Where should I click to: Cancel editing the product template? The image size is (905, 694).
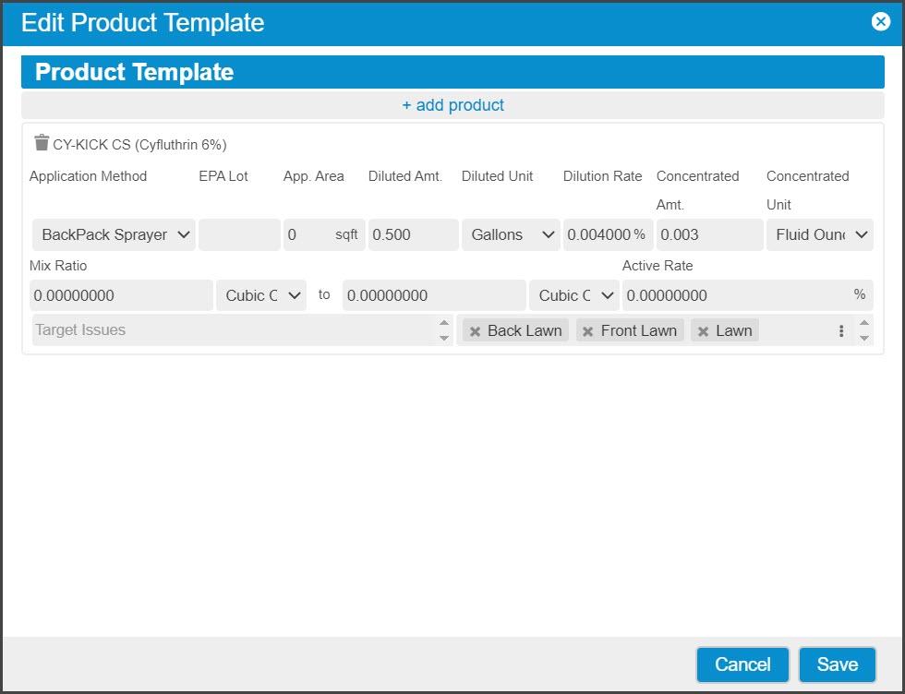(x=742, y=664)
